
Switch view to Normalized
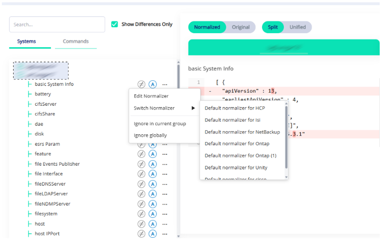tap(207, 27)
